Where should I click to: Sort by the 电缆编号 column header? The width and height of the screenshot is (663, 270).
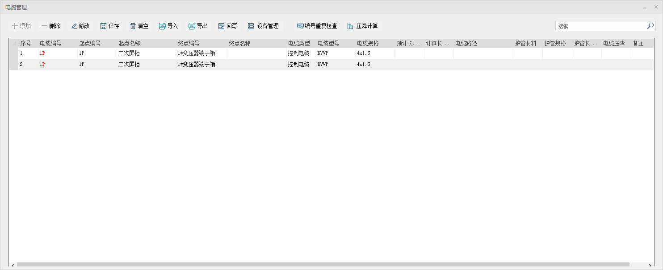click(x=50, y=43)
